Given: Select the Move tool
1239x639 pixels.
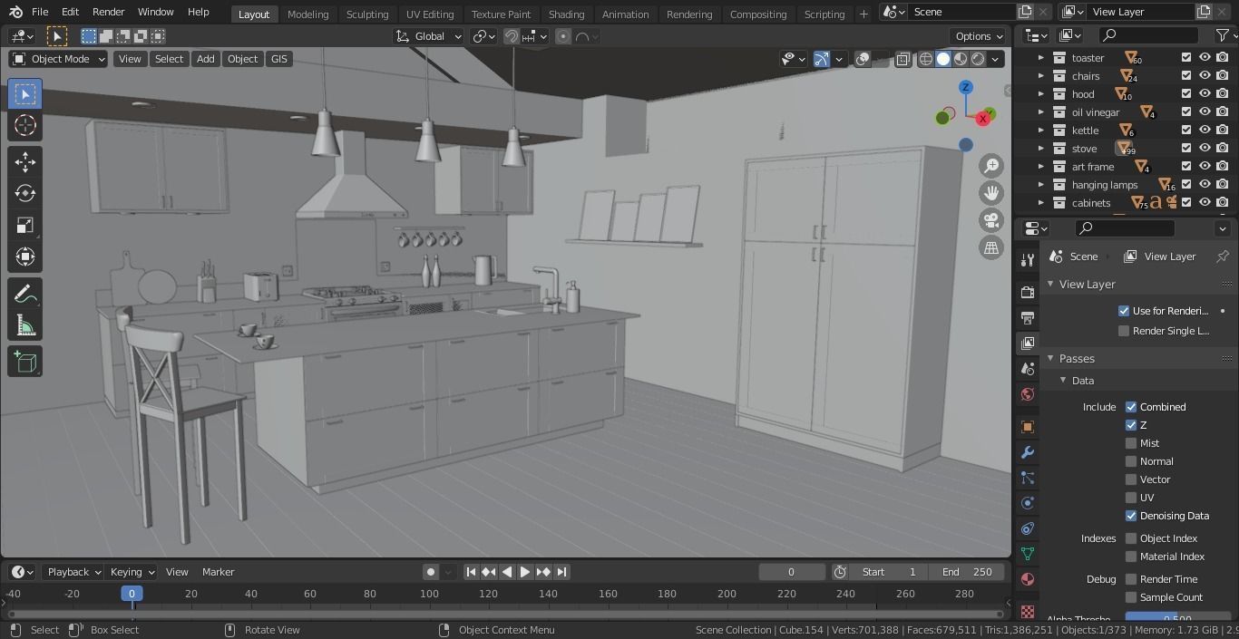Looking at the screenshot, I should [x=25, y=161].
